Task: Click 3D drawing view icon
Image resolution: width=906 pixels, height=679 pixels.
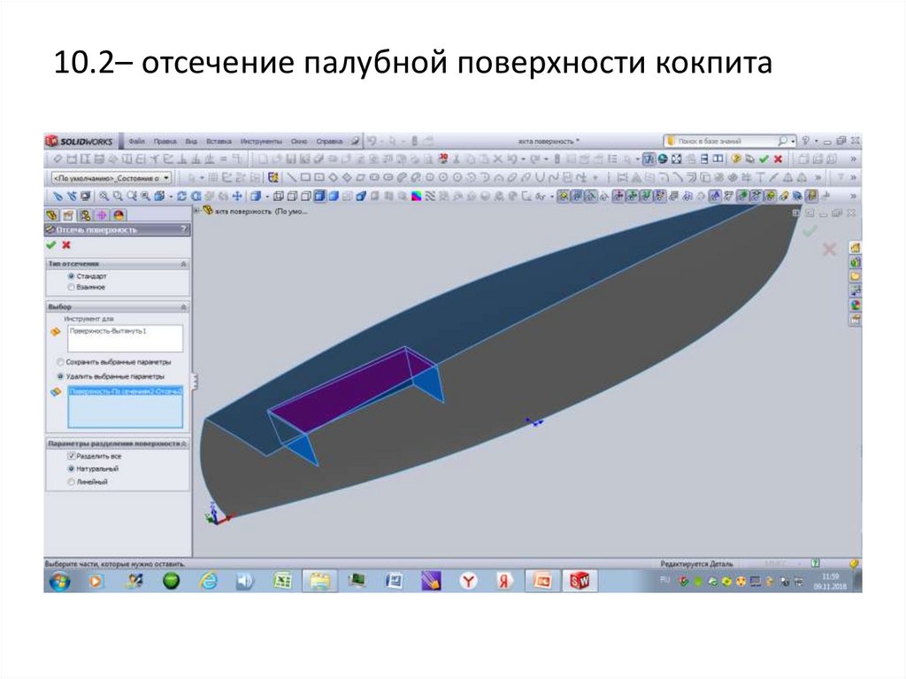Action: [x=443, y=158]
